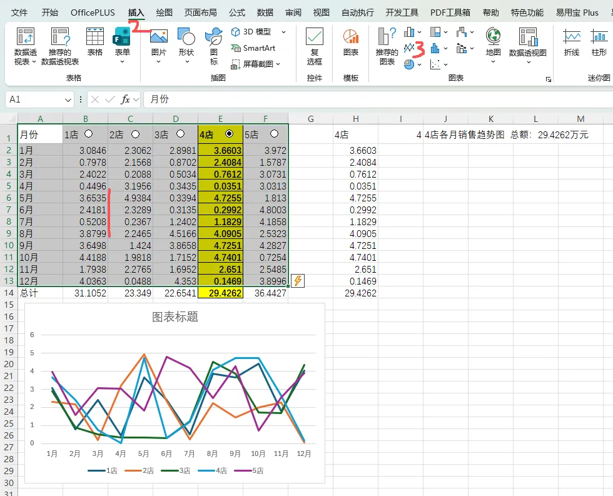Insert a statistic histogram chart
Viewport: 613px width, 496px height.
pyautogui.click(x=435, y=48)
